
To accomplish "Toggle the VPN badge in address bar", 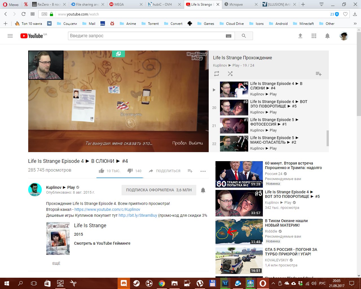I will point(44,14).
